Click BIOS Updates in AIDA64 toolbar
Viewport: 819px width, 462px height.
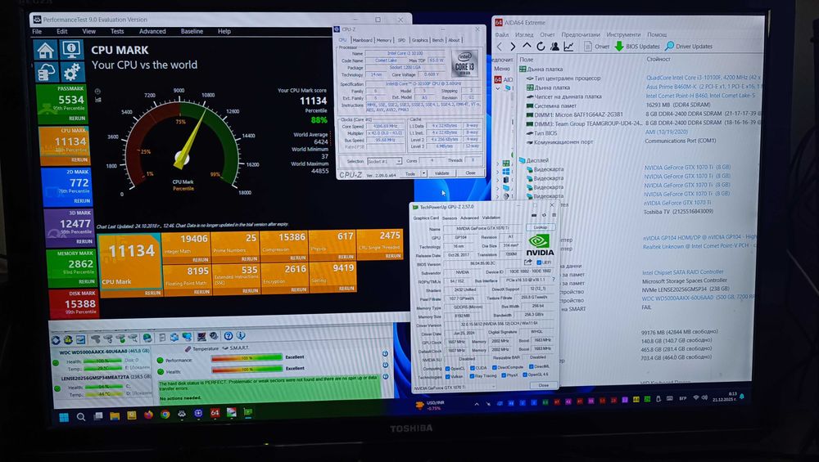(x=637, y=47)
